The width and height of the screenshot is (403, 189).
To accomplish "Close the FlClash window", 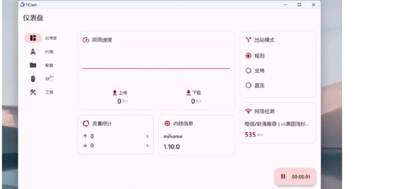I will (x=313, y=5).
